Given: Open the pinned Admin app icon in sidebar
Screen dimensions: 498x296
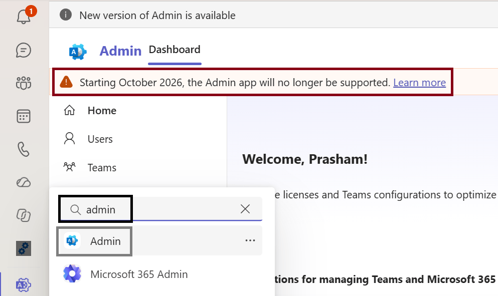Looking at the screenshot, I should tap(24, 284).
